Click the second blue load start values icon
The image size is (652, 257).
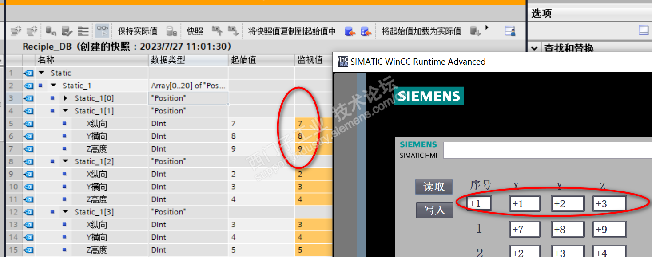(366, 31)
